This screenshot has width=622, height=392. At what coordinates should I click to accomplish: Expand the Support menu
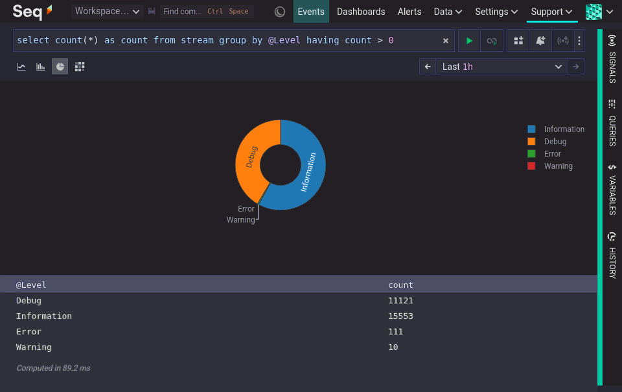pos(551,12)
